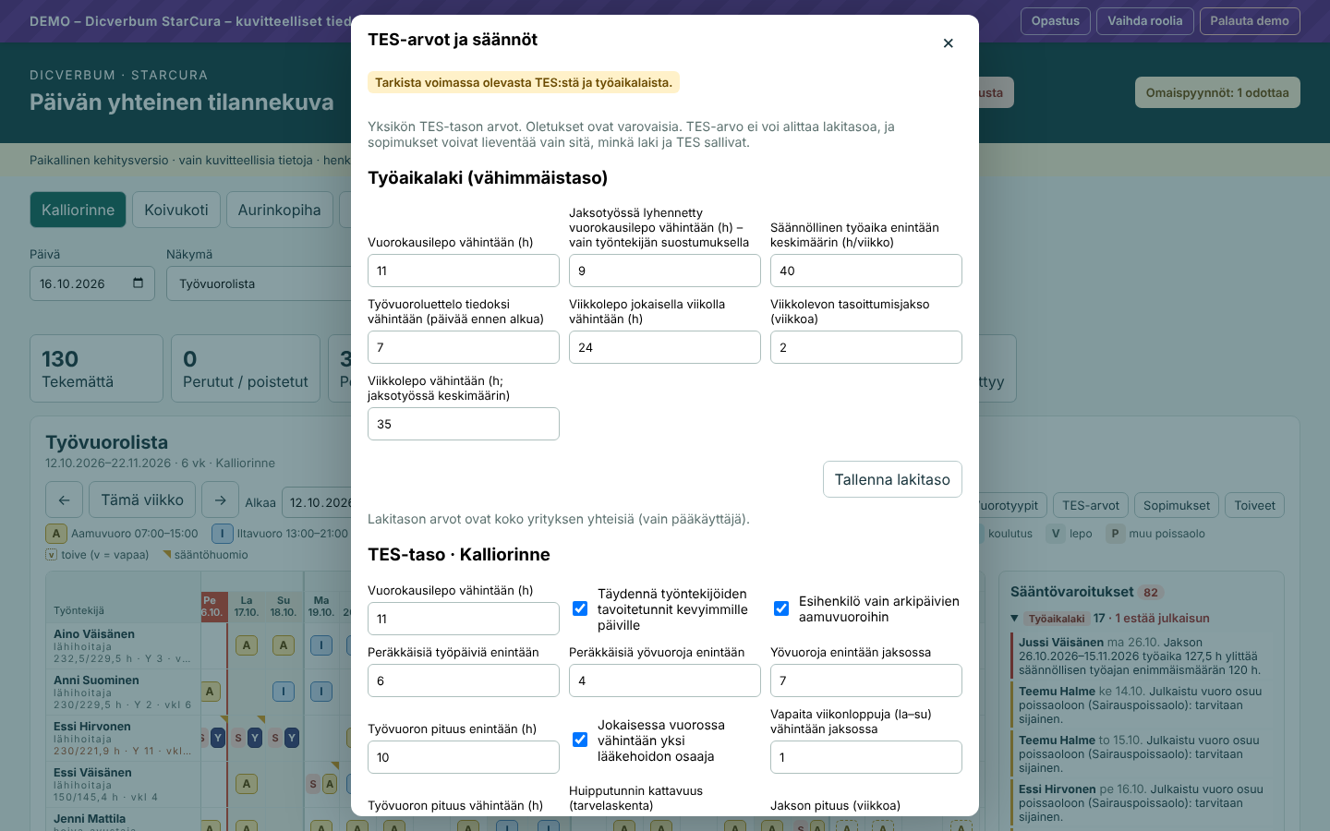Switch to the Aurinkopiha unit tab

[280, 210]
